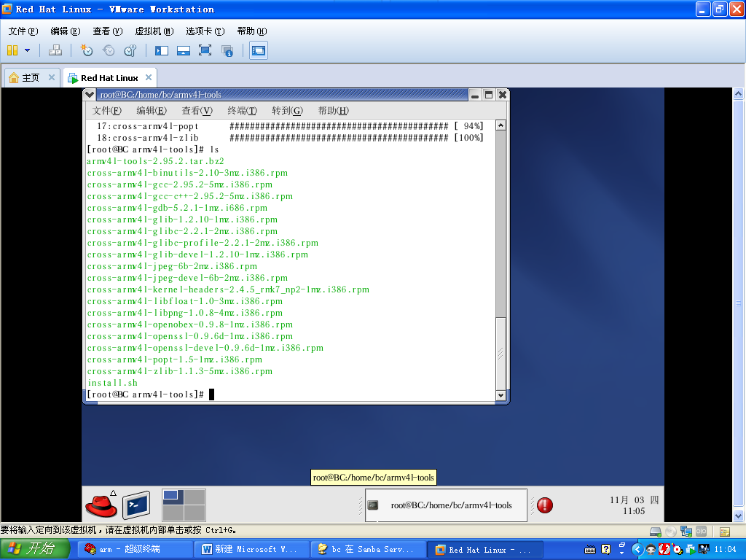This screenshot has height=560, width=746.
Task: Open terminal 文件(F) menu
Action: pos(106,111)
